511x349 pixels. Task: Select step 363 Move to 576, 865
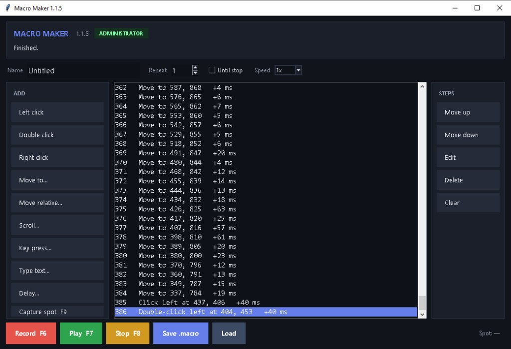[x=266, y=97]
